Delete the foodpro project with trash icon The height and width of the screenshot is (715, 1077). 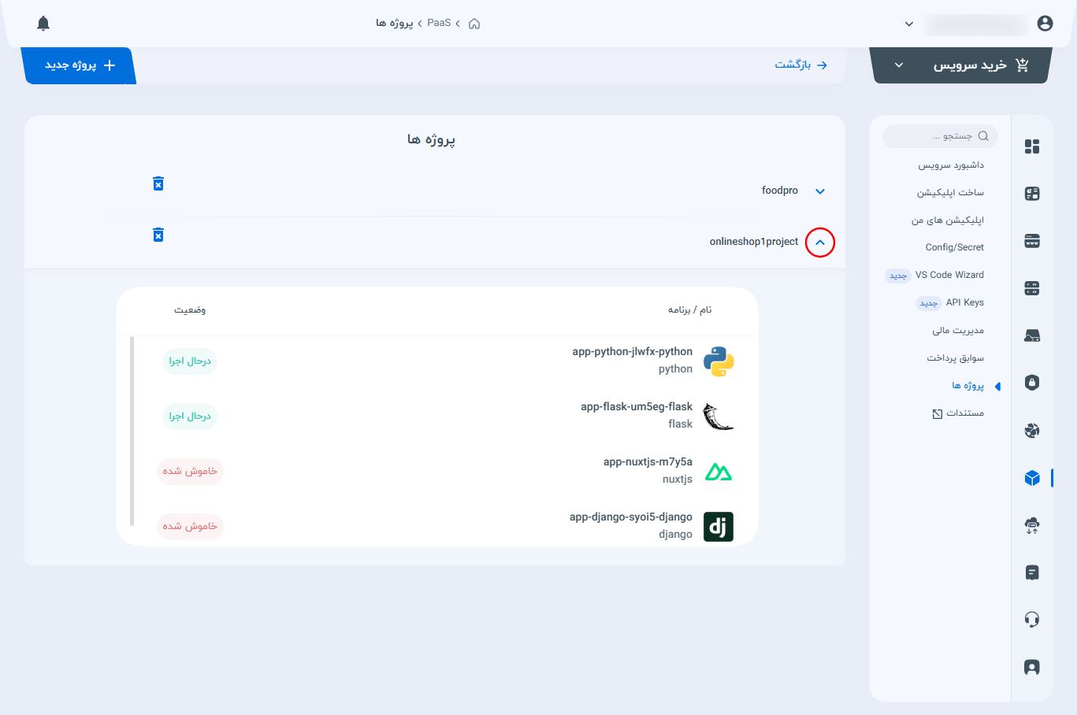coord(158,183)
